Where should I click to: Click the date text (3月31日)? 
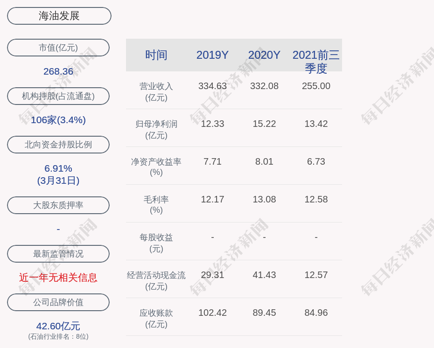point(58,181)
